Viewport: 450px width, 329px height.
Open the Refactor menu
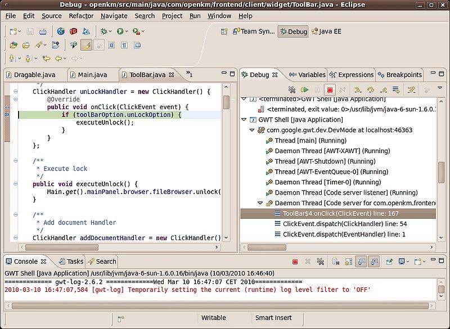click(81, 16)
